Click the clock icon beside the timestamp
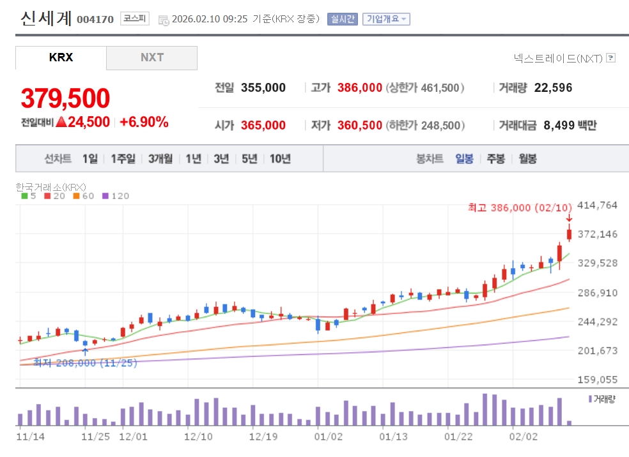 coord(164,19)
